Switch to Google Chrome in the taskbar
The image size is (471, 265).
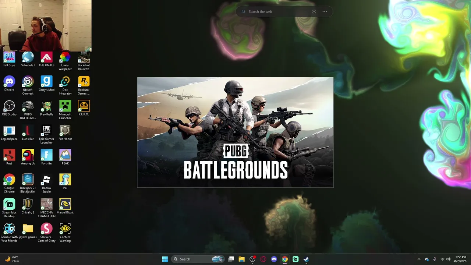click(x=285, y=259)
